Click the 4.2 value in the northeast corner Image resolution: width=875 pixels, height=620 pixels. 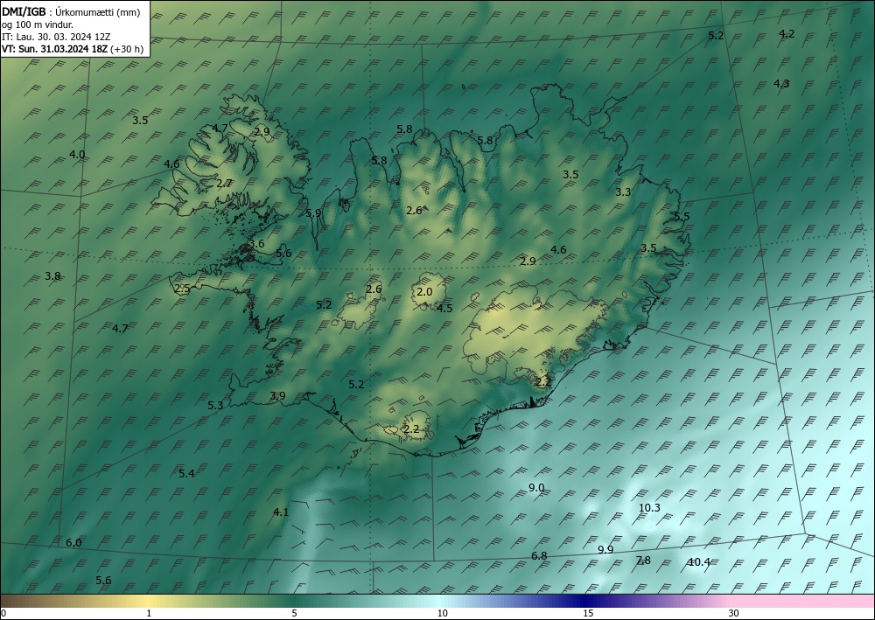click(x=787, y=33)
